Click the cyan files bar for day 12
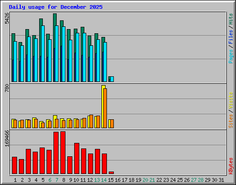 click(91, 63)
